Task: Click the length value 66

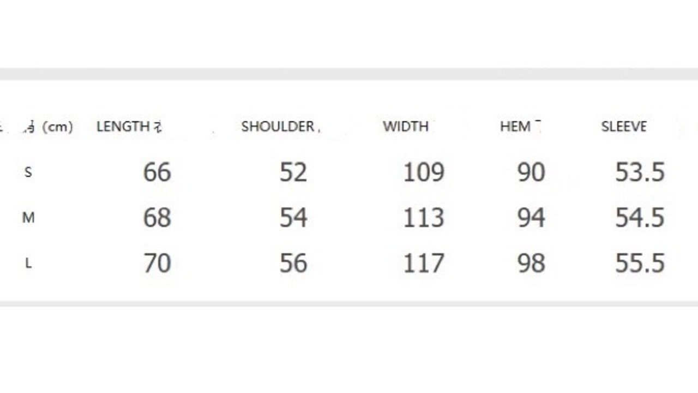Action: pos(157,172)
